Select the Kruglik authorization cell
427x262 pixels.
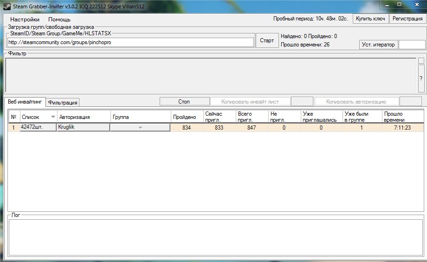pyautogui.click(x=84, y=127)
